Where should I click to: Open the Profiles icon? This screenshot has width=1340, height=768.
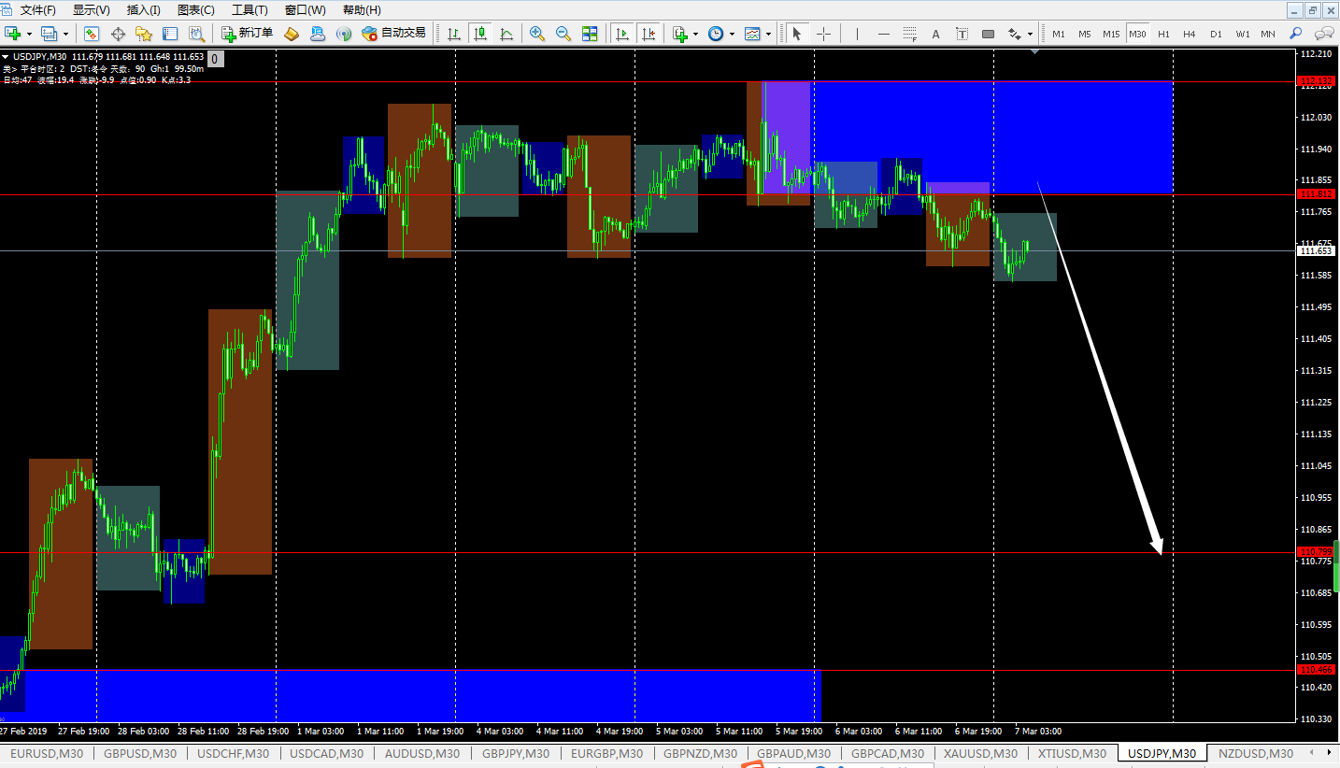point(49,34)
